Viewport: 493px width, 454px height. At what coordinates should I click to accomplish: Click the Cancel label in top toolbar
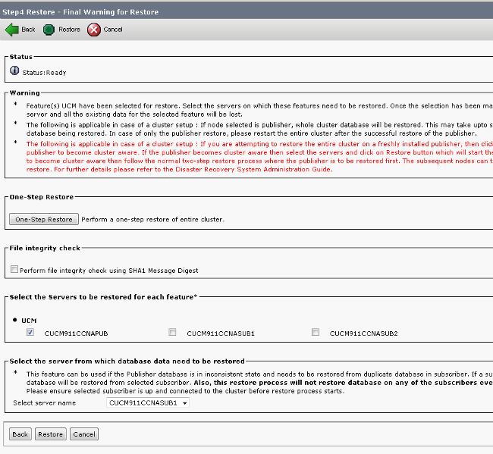click(x=113, y=30)
